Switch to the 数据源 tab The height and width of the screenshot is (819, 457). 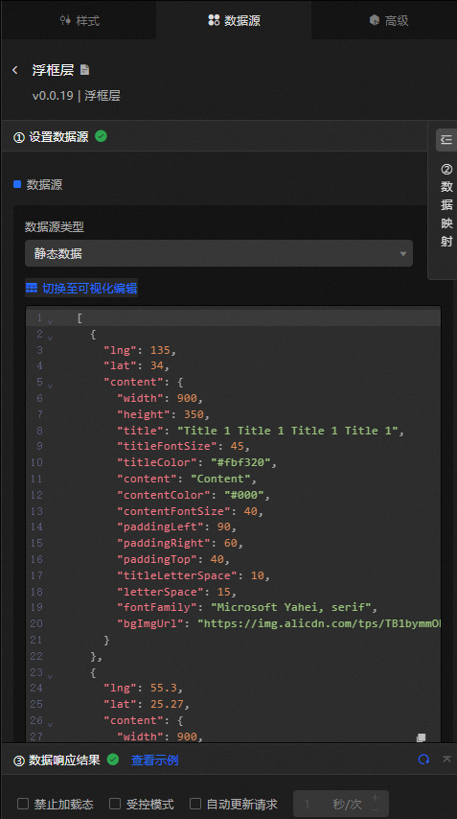point(234,20)
